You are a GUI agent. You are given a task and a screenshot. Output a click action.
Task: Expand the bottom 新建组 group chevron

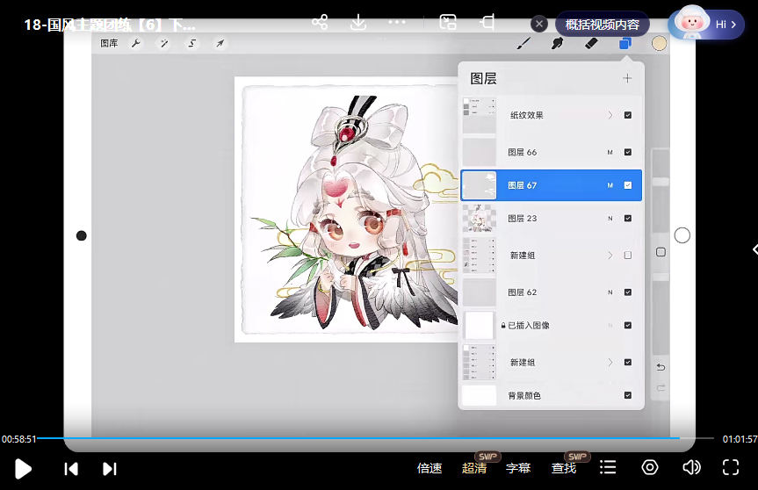610,362
